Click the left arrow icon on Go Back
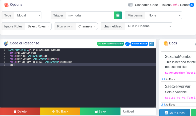The width and height of the screenshot is (196, 116). tap(53, 111)
